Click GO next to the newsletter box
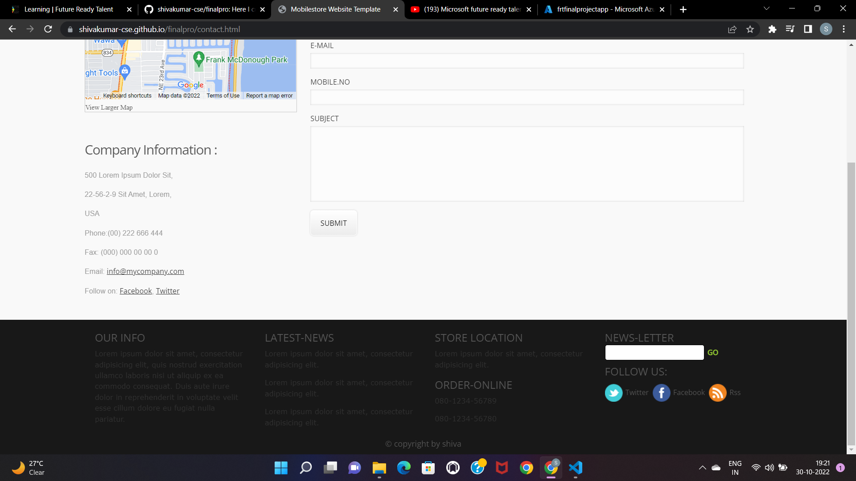The image size is (856, 481). tap(713, 352)
